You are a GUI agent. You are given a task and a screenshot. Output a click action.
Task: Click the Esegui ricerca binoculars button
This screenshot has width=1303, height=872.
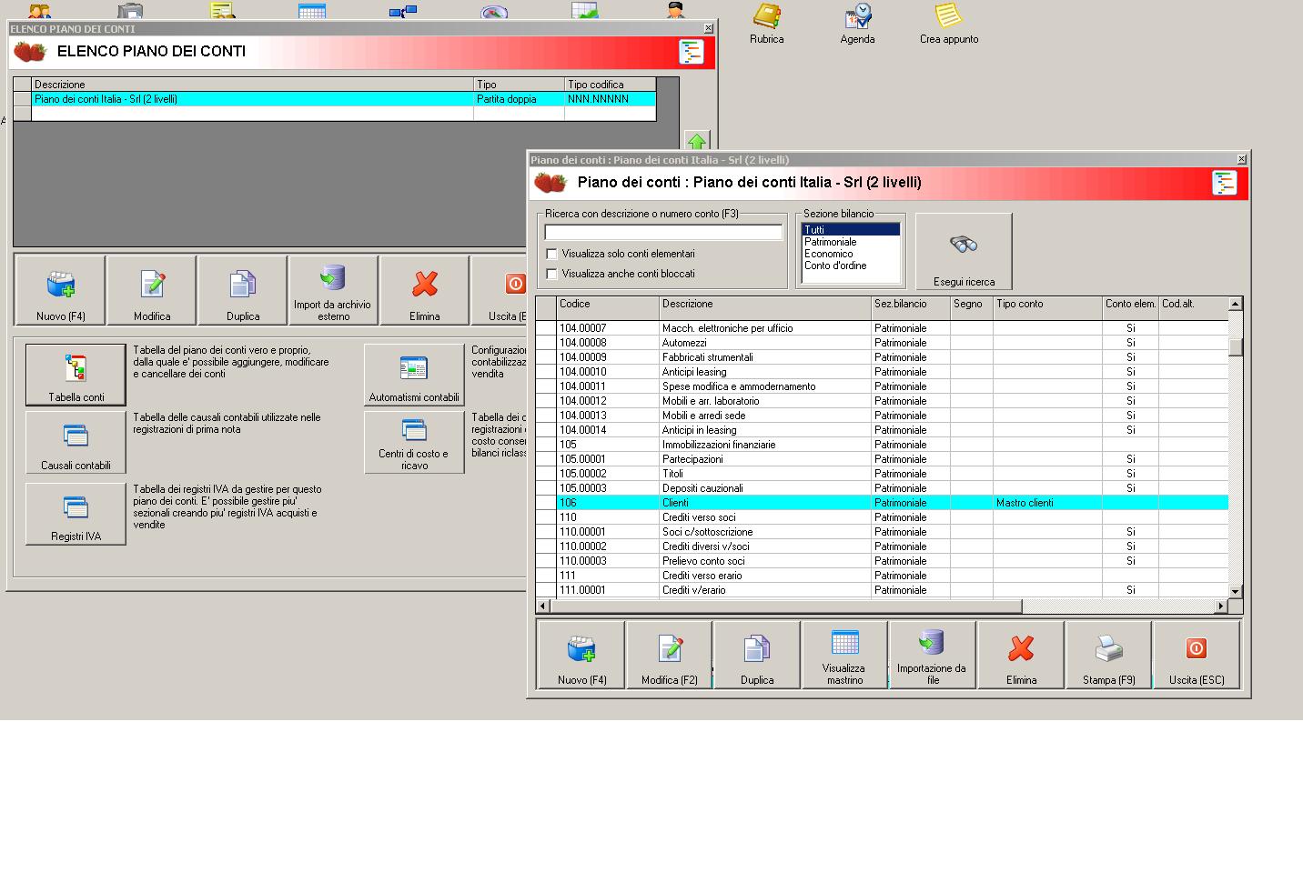(x=964, y=252)
